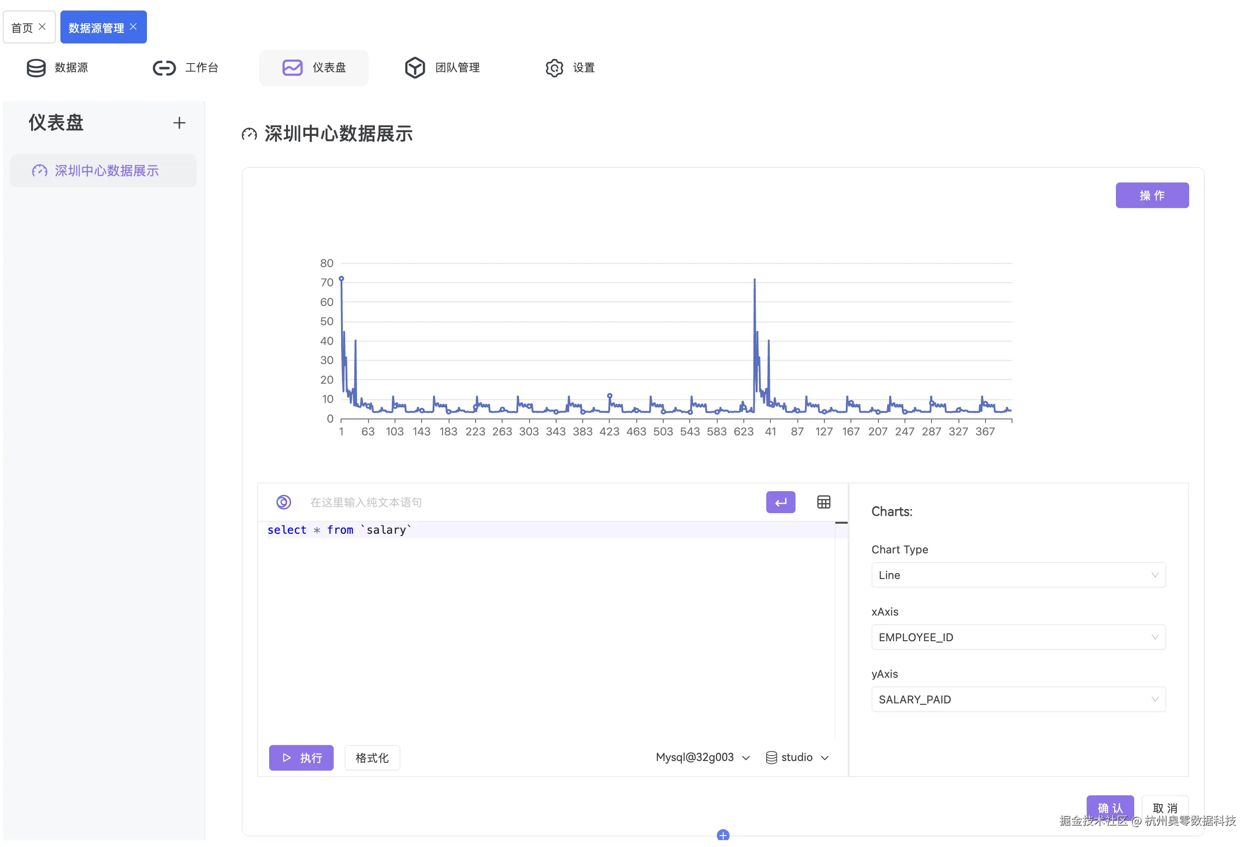Open the studio database selector

click(797, 757)
